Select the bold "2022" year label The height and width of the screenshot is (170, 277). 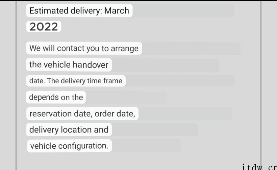(44, 27)
